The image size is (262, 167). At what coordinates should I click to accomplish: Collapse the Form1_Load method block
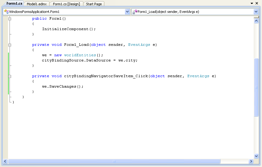(x=10, y=45)
